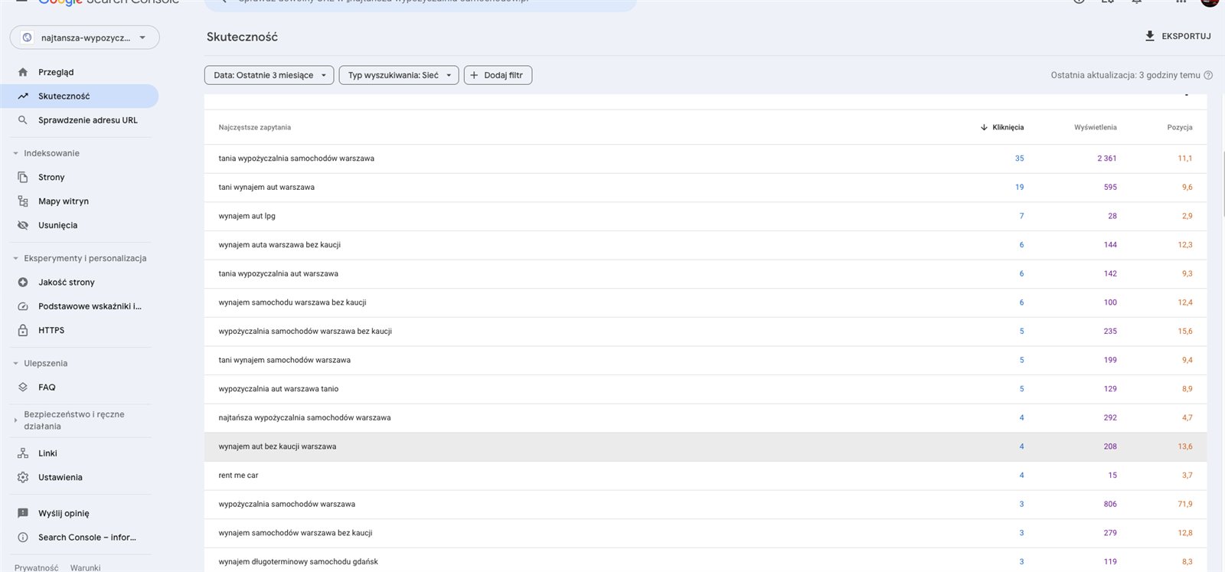Open the najtansza-wypozycz property selector dropdown
This screenshot has height=572, width=1225.
[x=84, y=38]
